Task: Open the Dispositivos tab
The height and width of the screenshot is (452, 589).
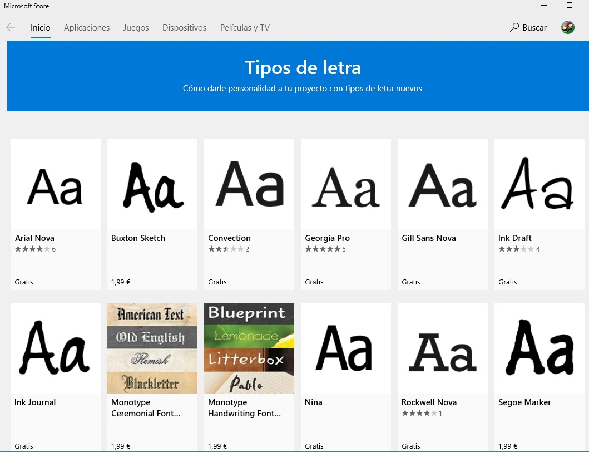Action: click(x=184, y=28)
